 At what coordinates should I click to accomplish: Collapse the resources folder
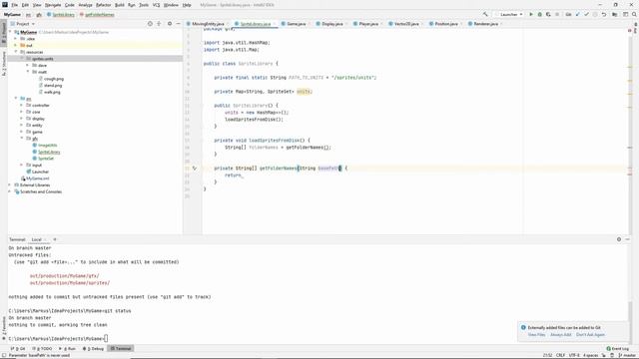(x=16, y=52)
